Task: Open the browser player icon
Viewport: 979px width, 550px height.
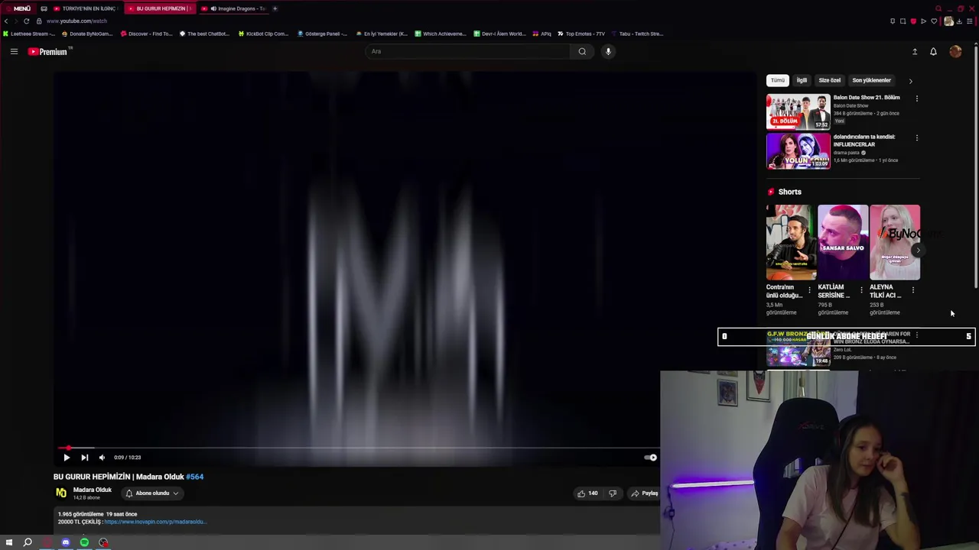Action: 923,21
